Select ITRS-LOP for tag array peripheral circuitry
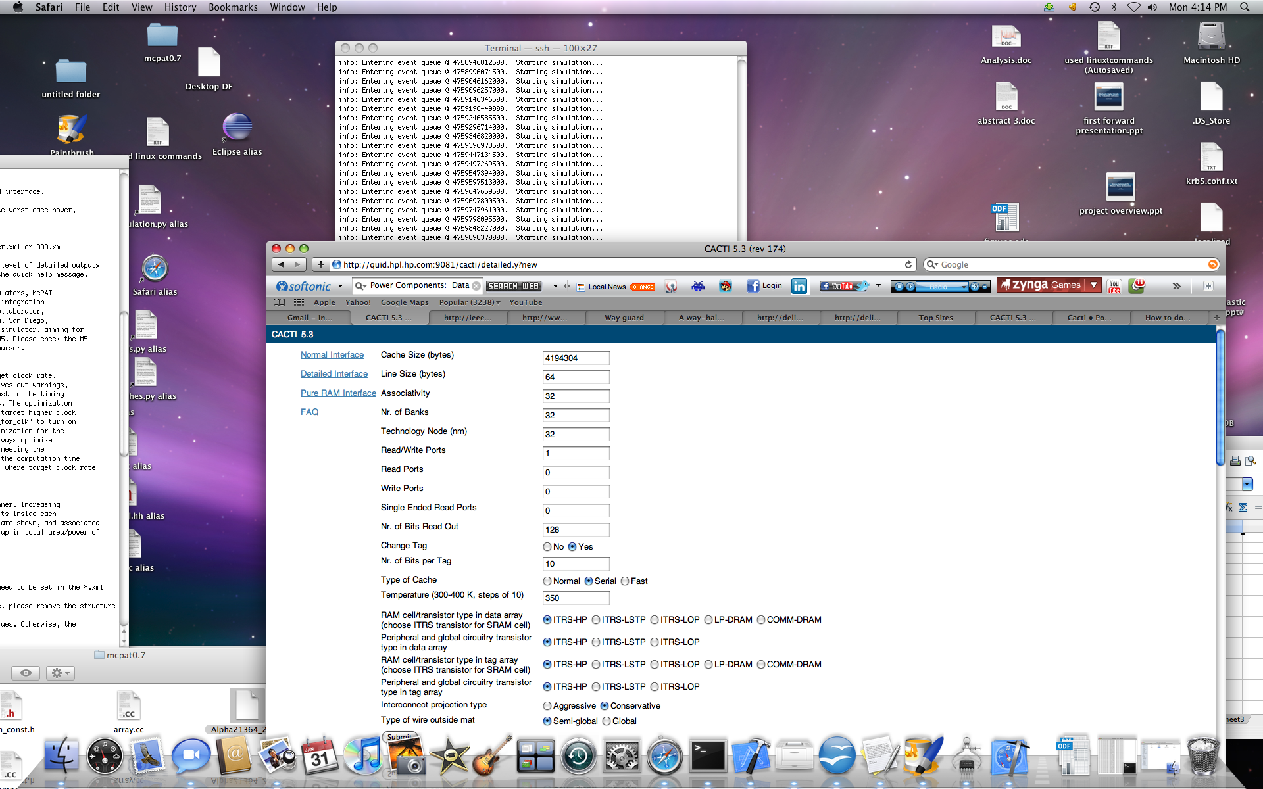 point(655,686)
